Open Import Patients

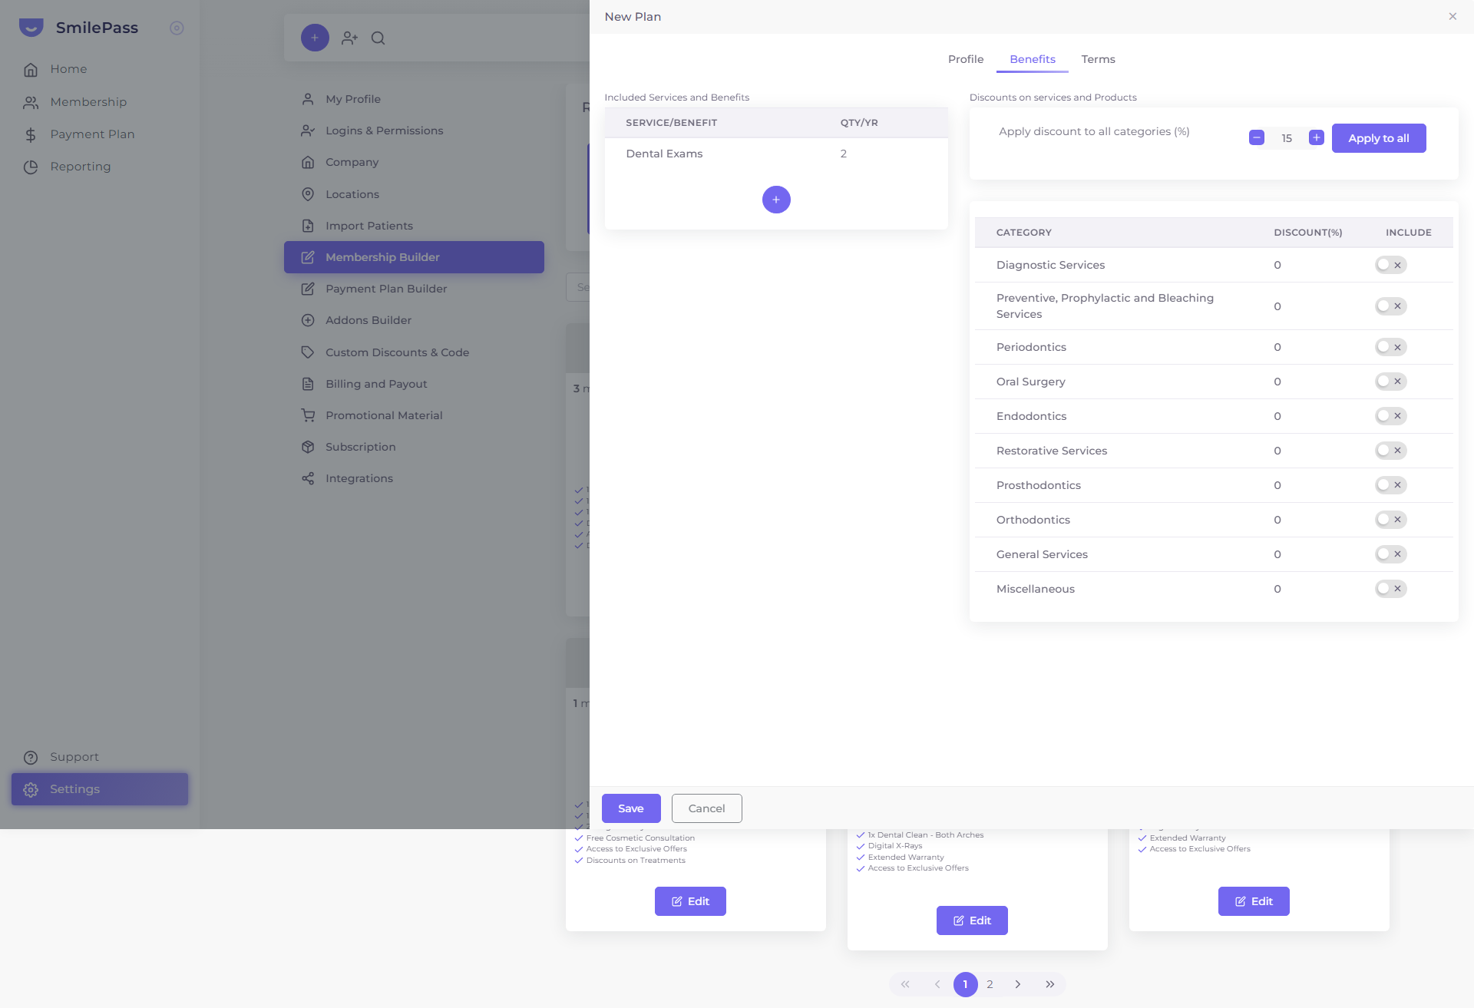(414, 226)
